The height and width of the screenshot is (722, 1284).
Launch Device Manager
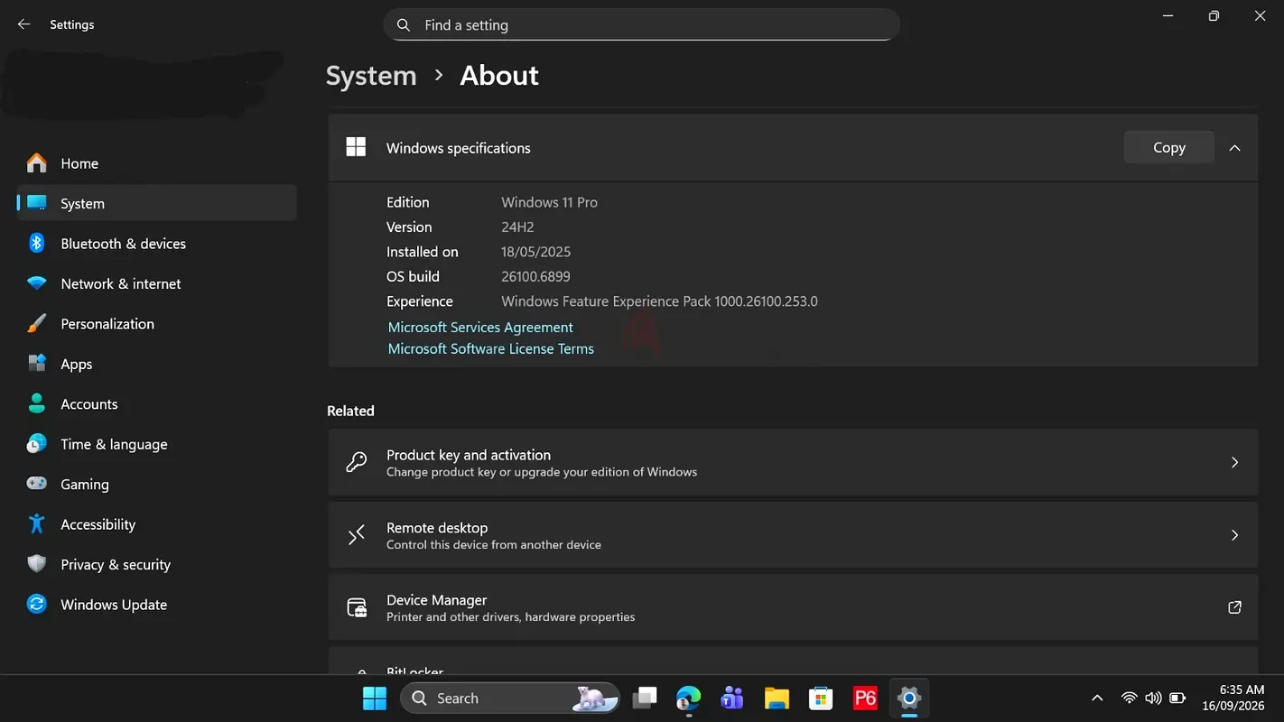[793, 607]
